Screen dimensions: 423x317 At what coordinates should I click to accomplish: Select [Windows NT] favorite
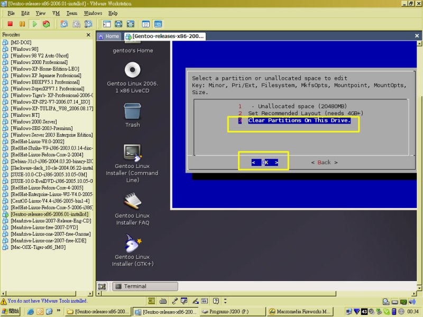(x=25, y=115)
